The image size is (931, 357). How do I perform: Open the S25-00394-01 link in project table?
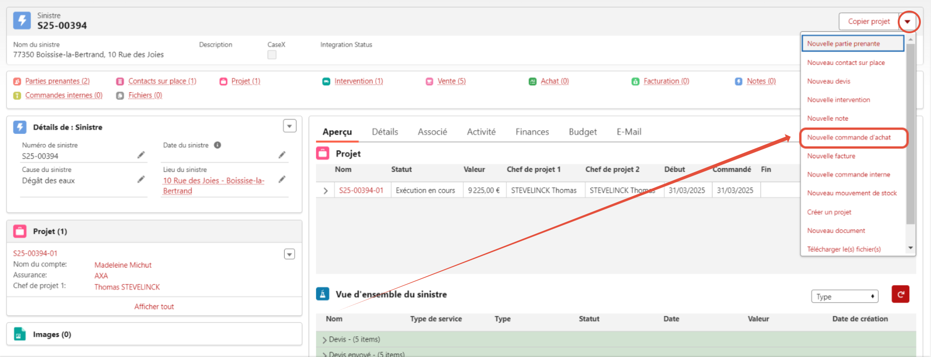[361, 190]
